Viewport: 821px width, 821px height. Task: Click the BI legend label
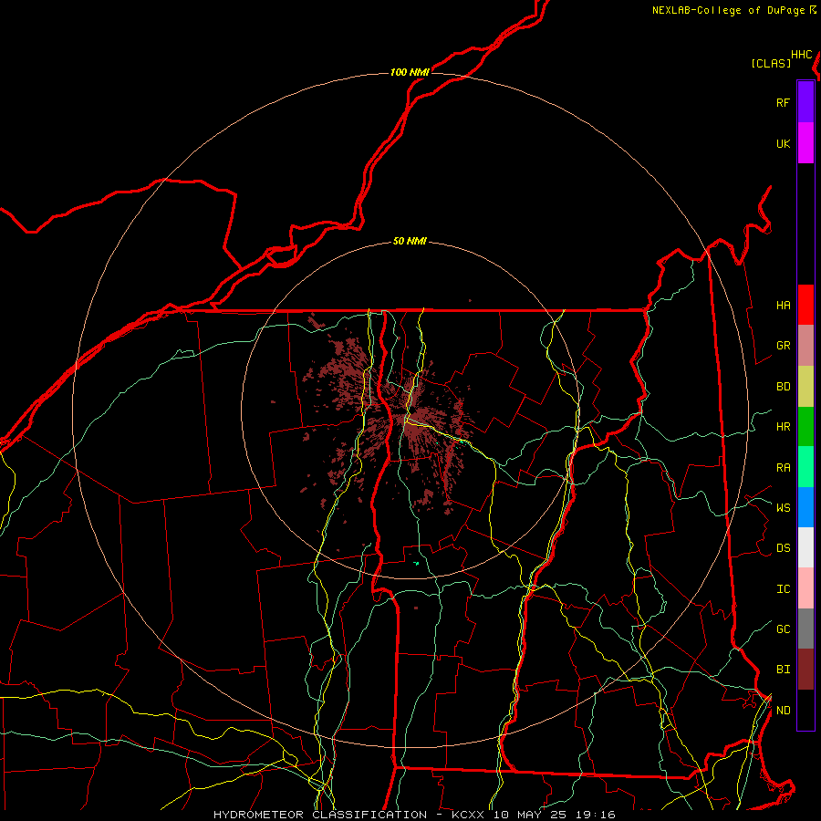click(x=784, y=670)
